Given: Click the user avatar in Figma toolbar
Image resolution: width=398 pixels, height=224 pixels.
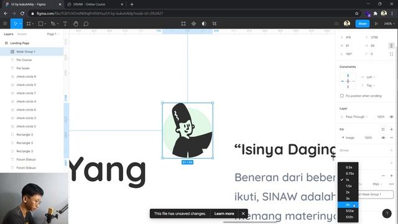Looking at the screenshot, I should point(347,24).
